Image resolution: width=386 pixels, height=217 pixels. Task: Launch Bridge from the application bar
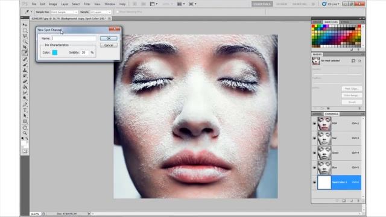point(135,4)
